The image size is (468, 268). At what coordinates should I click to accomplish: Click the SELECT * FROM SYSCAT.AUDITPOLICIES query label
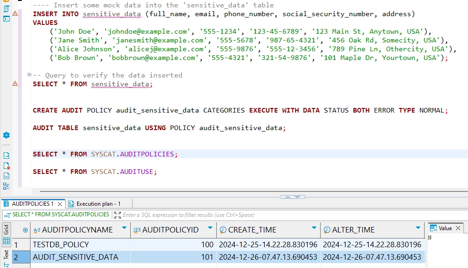tap(61, 214)
